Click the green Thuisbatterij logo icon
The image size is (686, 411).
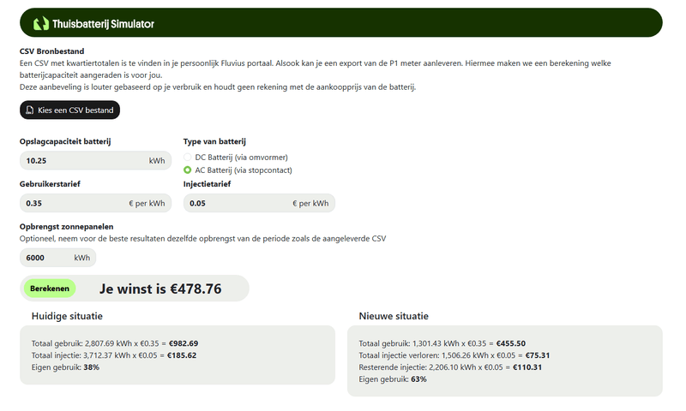point(40,23)
